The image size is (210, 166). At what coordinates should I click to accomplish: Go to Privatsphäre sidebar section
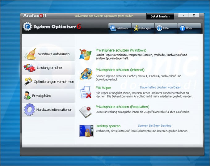click(48, 96)
